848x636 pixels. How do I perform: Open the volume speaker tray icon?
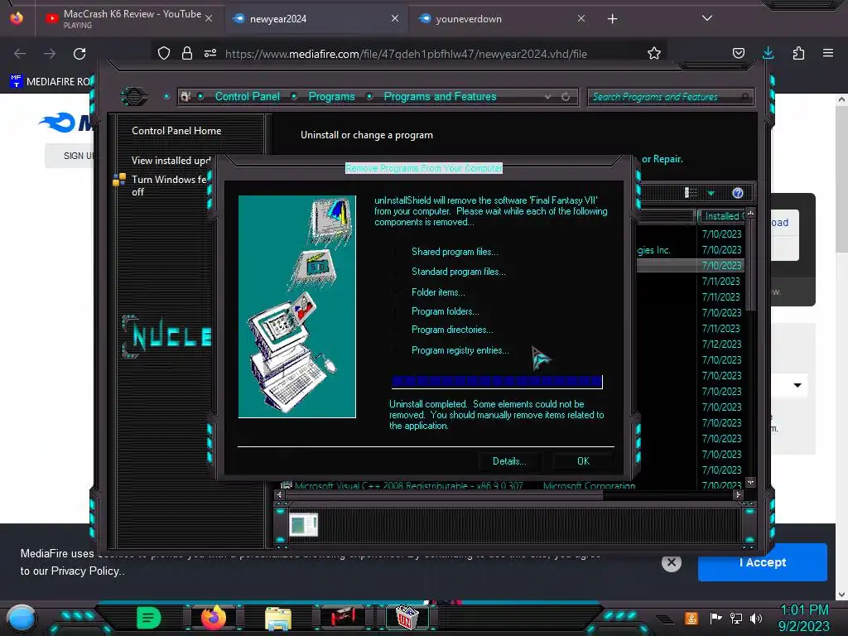[x=756, y=618]
